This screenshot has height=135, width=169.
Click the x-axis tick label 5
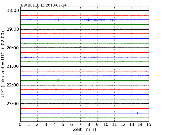tap(63, 125)
